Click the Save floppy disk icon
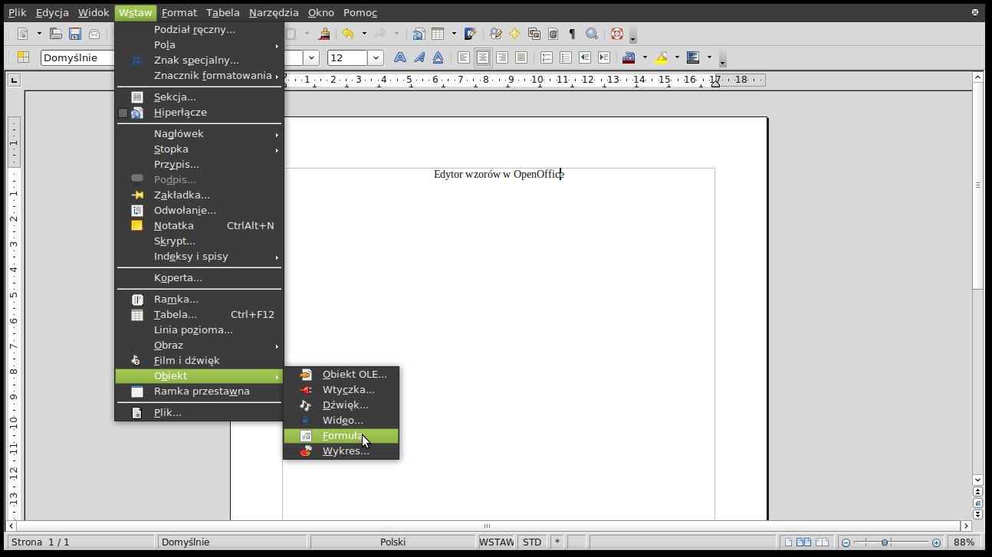Image resolution: width=992 pixels, height=557 pixels. click(x=74, y=34)
